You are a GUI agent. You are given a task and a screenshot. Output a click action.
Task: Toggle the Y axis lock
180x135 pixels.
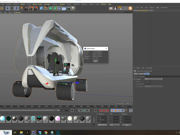tap(12, 8)
